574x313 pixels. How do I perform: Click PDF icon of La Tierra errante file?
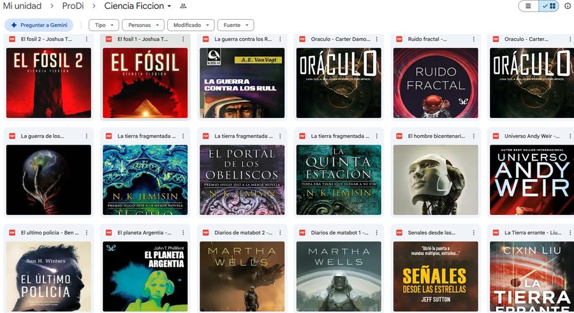pos(496,233)
